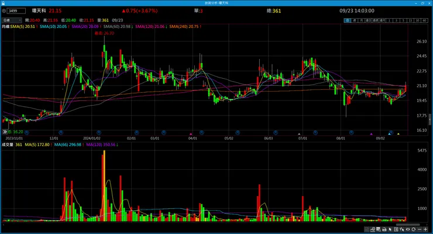433x234 pixels.
Task: Click the dimmed first icon in bottom toolbar
Action: coord(366,229)
